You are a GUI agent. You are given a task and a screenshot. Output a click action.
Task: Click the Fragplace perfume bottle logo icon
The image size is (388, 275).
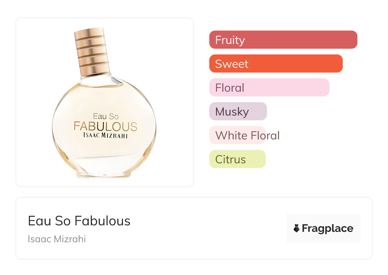point(297,228)
